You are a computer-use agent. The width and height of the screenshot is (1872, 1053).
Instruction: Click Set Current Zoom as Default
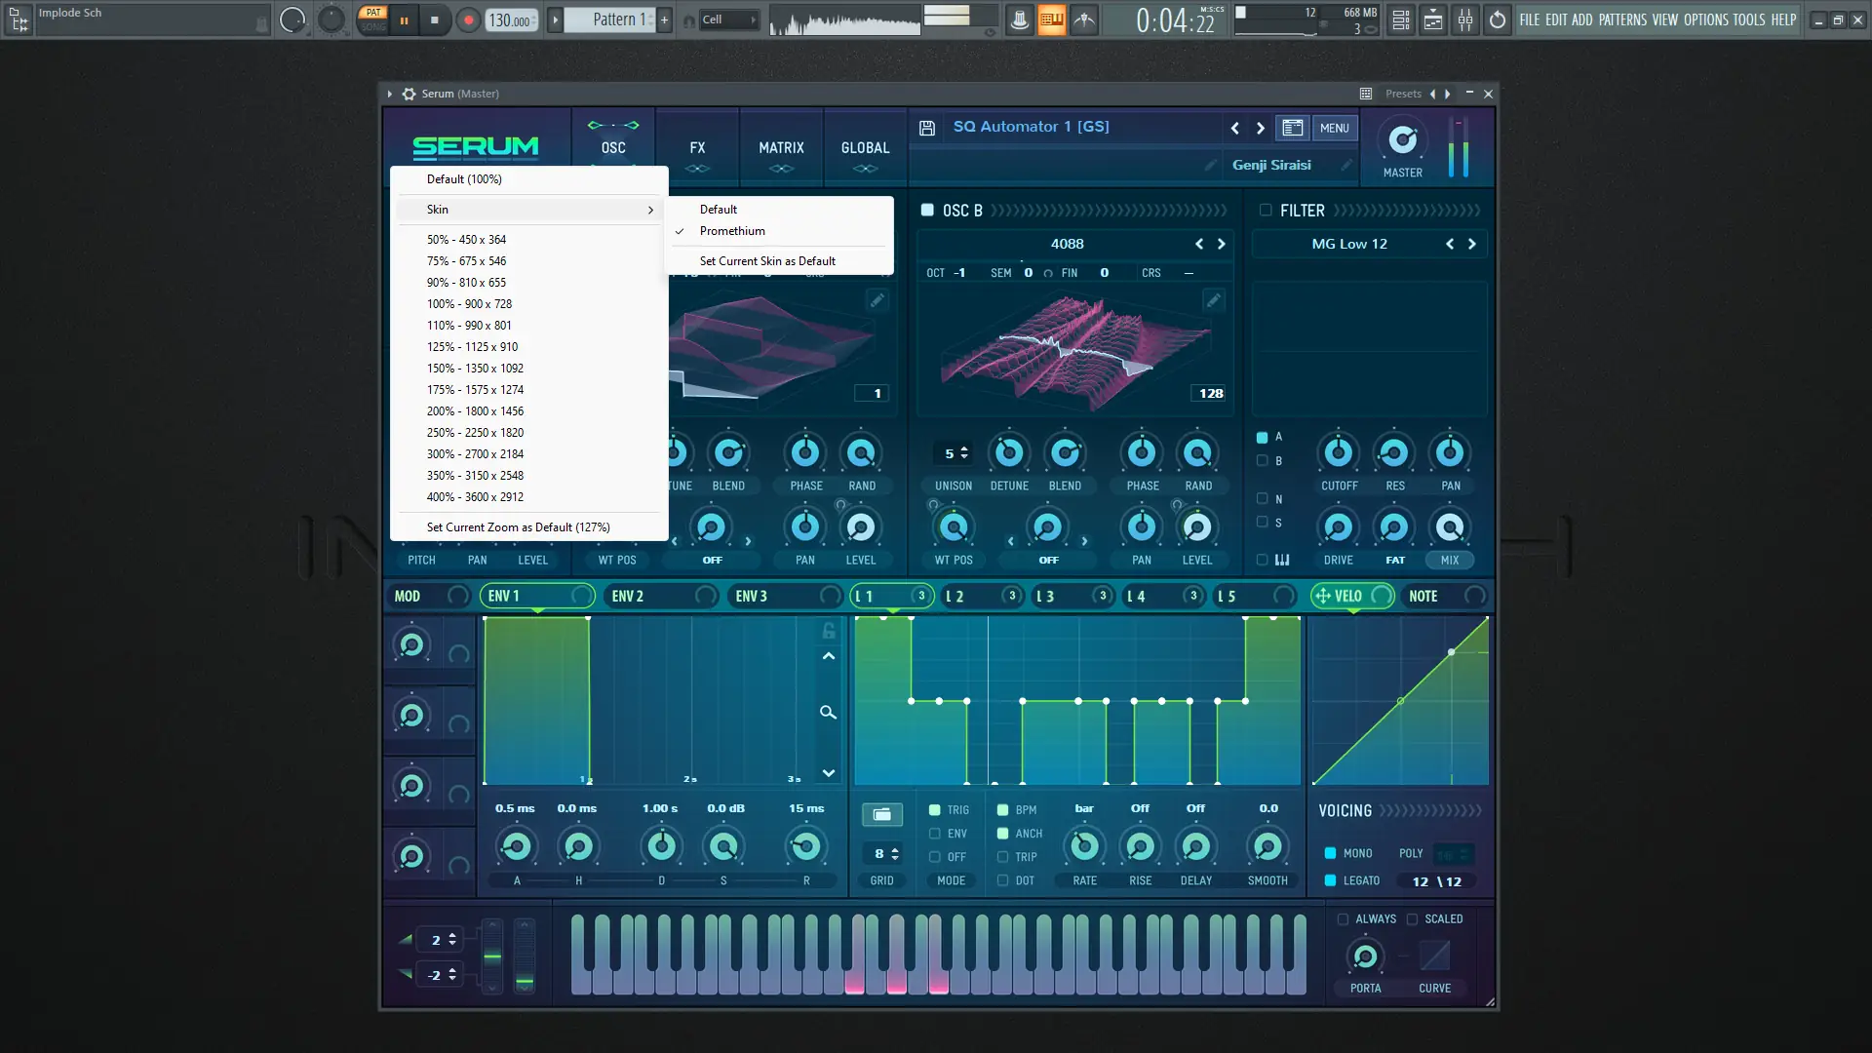[519, 526]
